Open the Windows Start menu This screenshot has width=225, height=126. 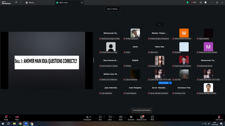3,124
